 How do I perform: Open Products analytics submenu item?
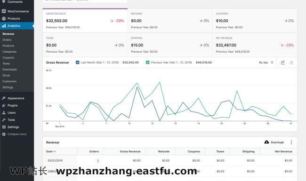tap(8, 46)
